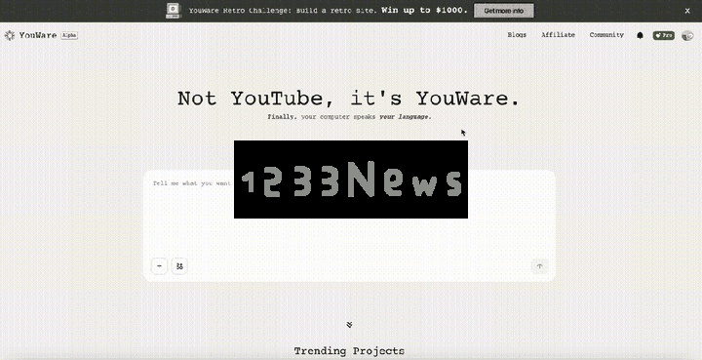This screenshot has width=702, height=360.
Task: Open the Blogs menu link
Action: (x=517, y=35)
